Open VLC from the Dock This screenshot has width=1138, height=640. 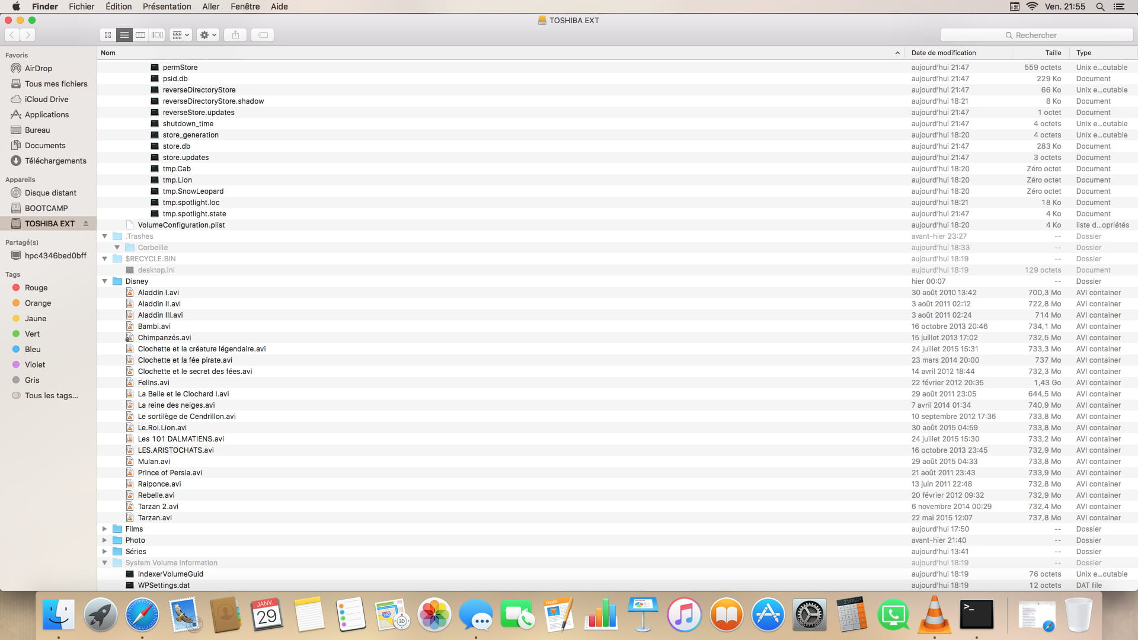pos(935,615)
